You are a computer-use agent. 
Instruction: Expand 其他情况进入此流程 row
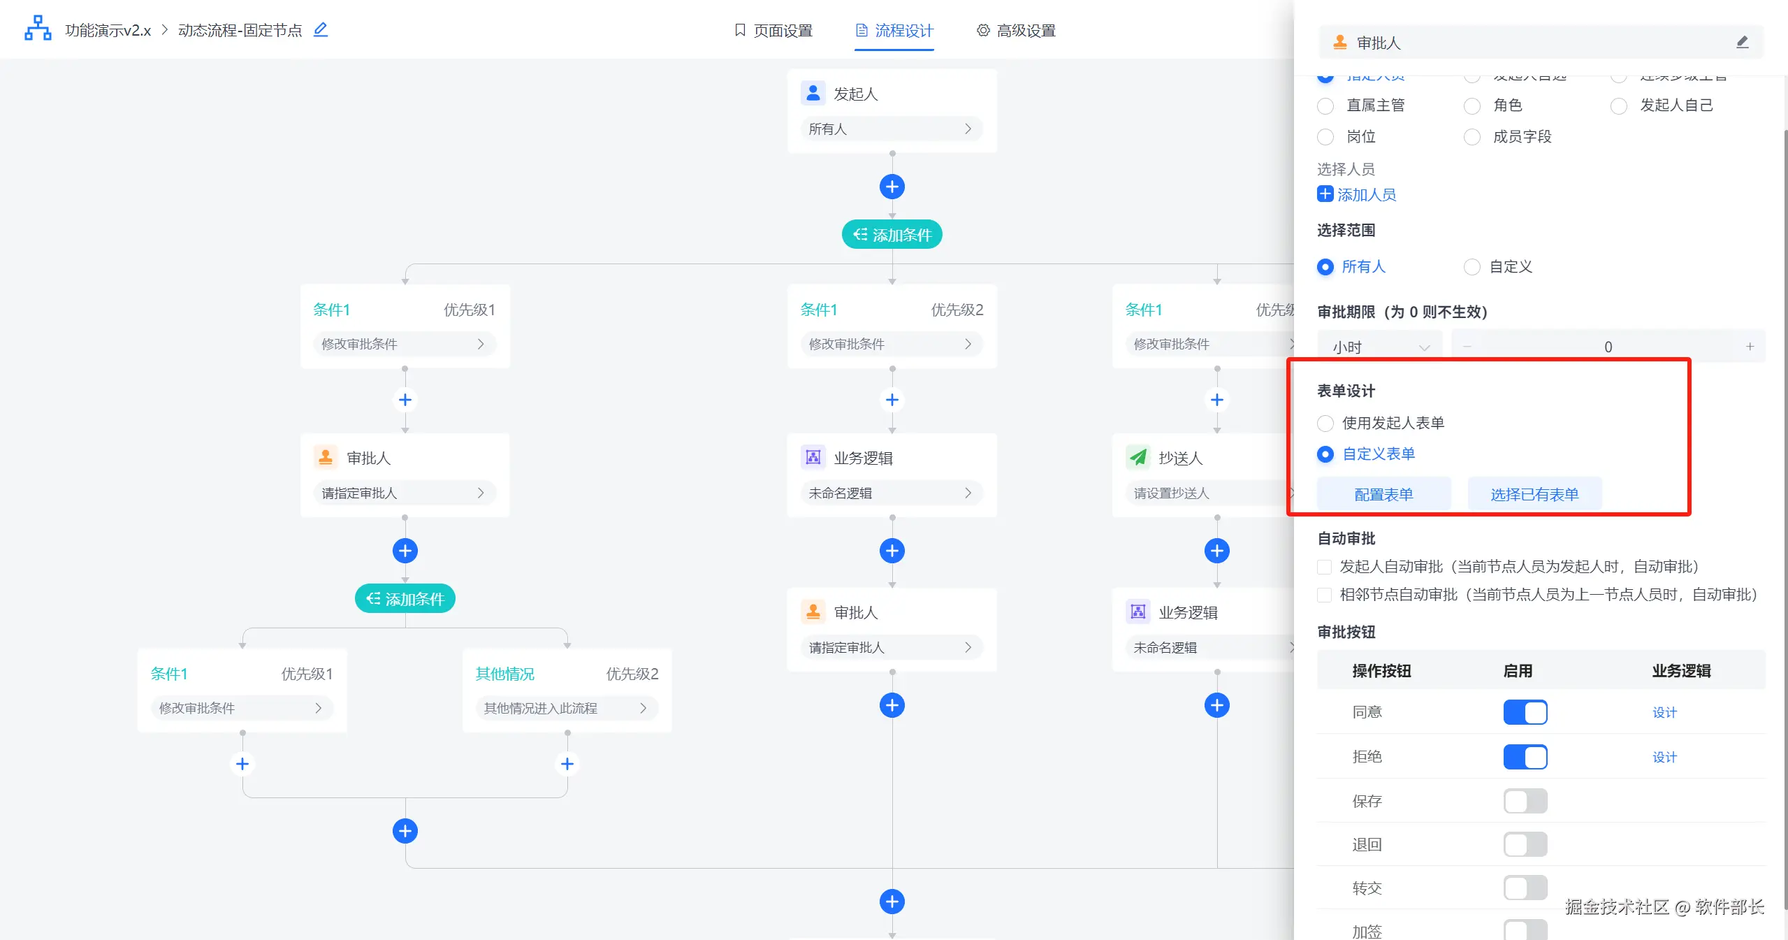[x=566, y=708]
